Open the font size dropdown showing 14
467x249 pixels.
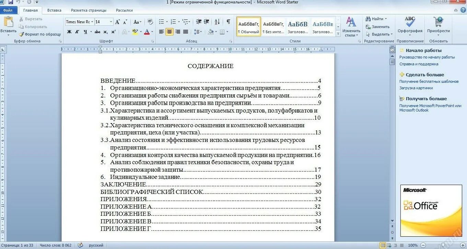tap(111, 22)
